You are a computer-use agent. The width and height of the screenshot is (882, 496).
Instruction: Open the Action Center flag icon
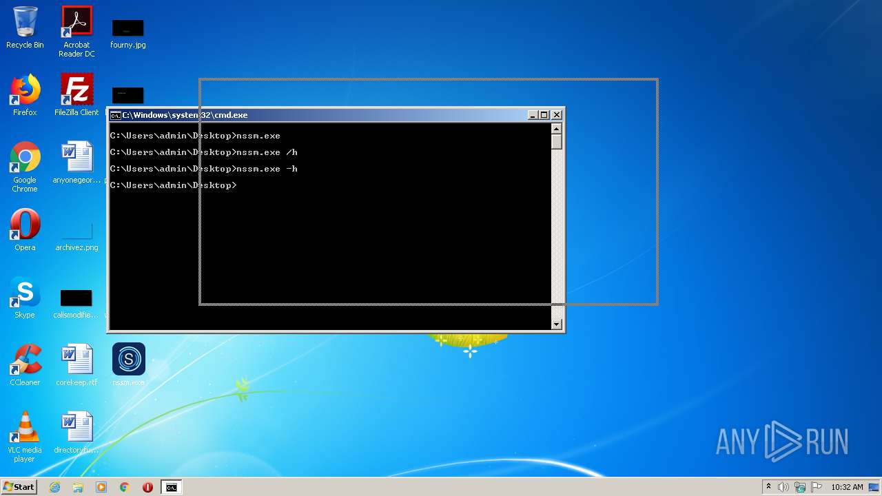tap(817, 487)
